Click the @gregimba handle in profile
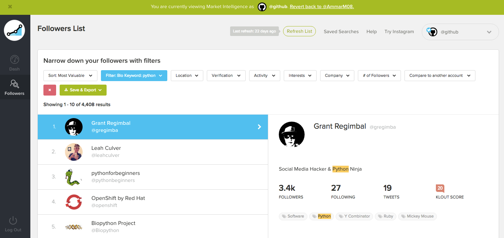 [x=383, y=127]
